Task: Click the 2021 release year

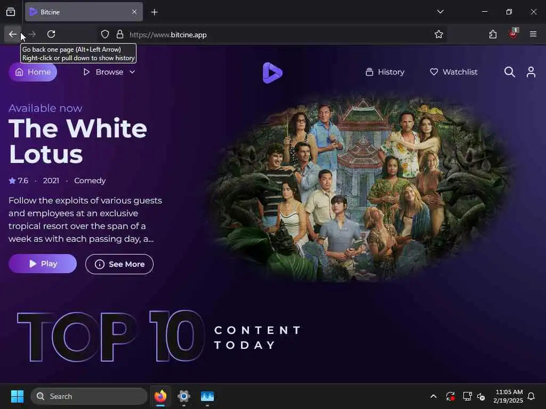Action: pos(51,181)
